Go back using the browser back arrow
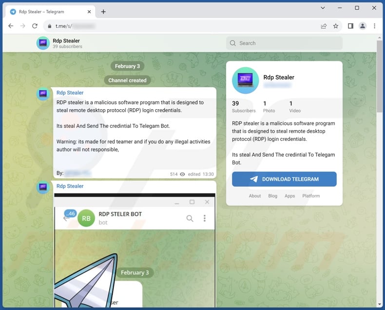 11,26
